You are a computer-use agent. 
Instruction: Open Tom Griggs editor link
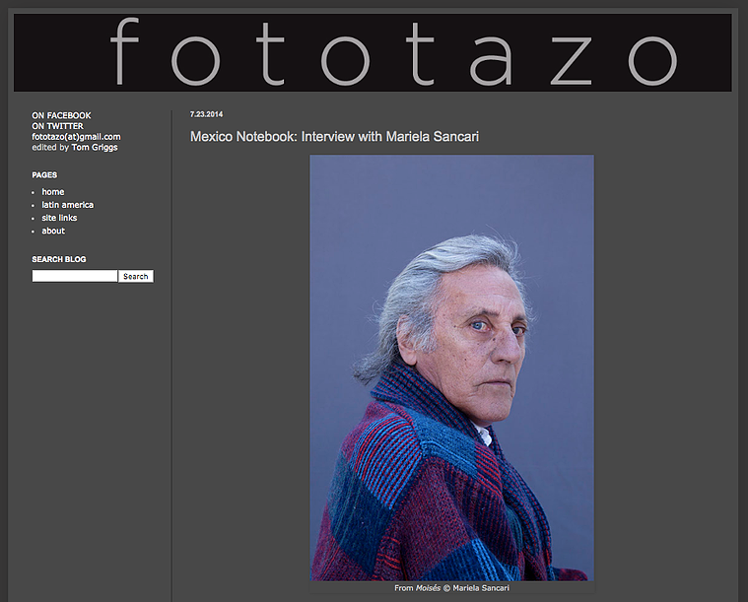point(95,147)
